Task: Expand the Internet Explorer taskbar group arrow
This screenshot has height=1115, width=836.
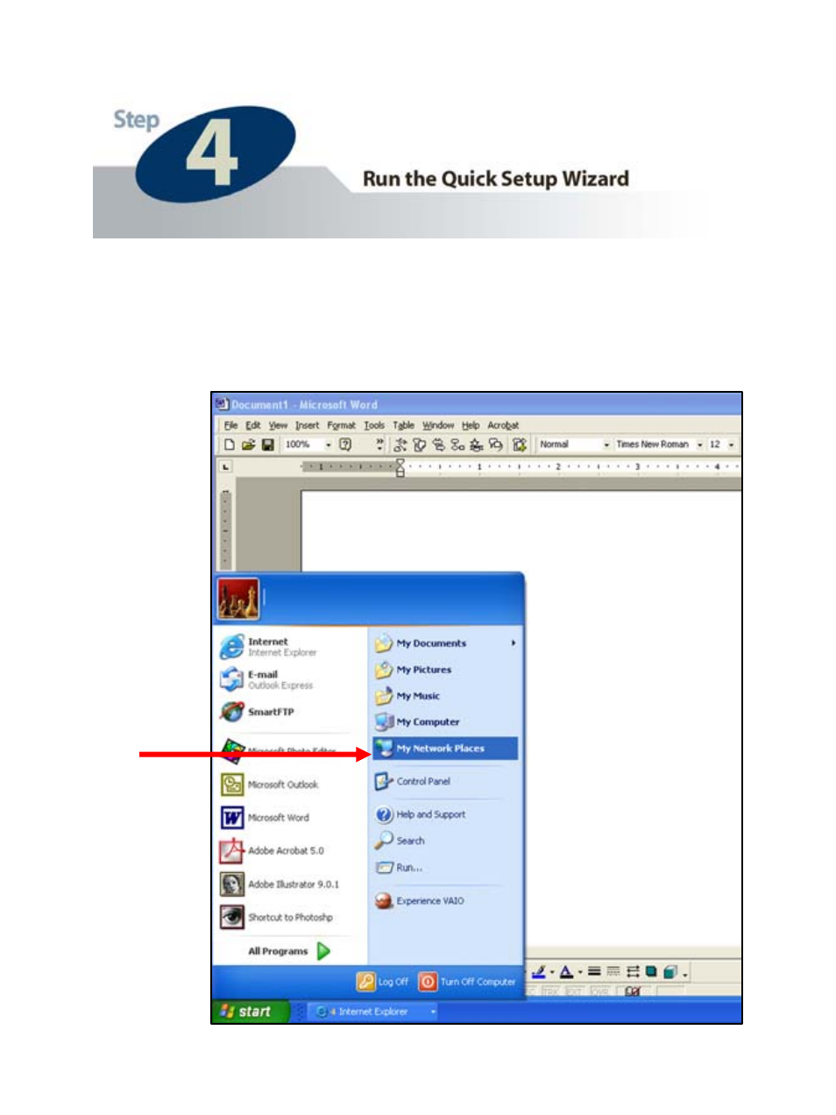Action: coord(433,1012)
